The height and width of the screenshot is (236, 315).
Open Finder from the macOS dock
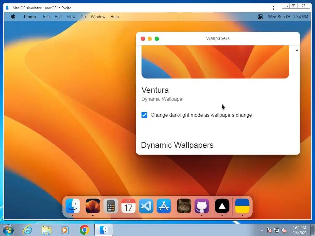click(x=73, y=206)
